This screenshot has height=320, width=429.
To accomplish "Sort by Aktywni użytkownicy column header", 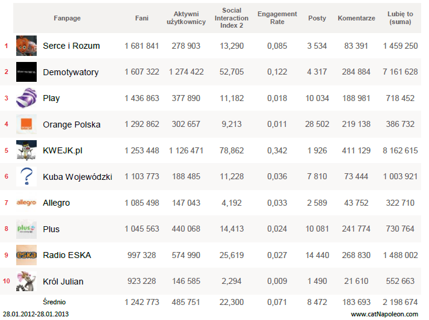I will click(186, 18).
